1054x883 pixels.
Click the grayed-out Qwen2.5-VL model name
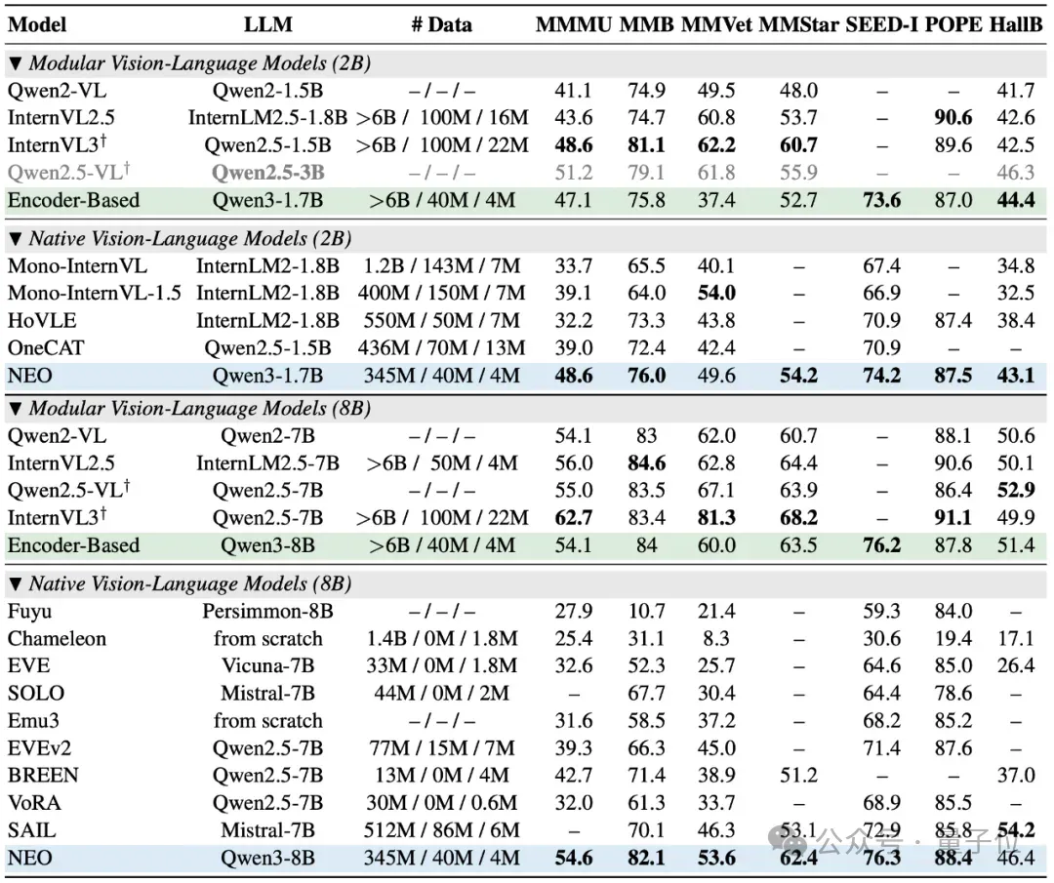click(x=68, y=173)
